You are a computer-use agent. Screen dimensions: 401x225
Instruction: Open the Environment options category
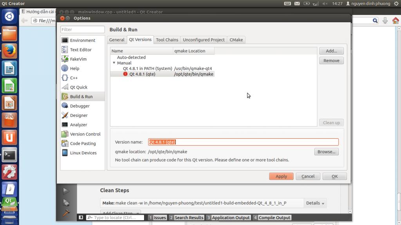click(x=82, y=40)
